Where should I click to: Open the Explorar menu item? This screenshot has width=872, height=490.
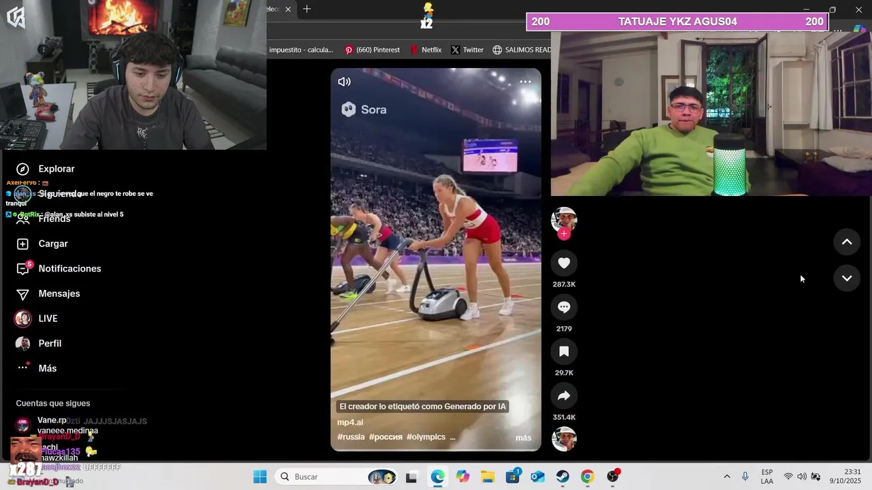[x=57, y=169]
